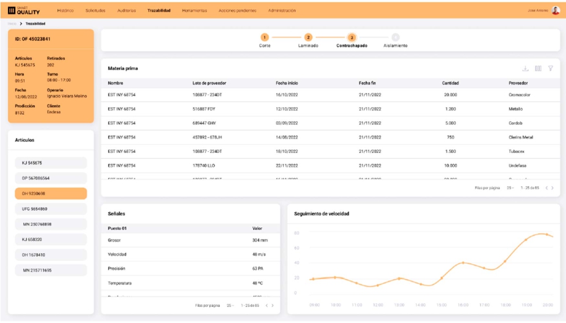Open rows per page dropdown in Materia prima

click(510, 188)
